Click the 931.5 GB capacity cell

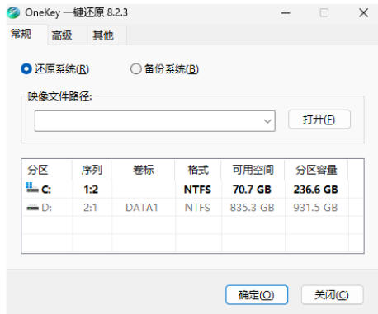point(315,208)
